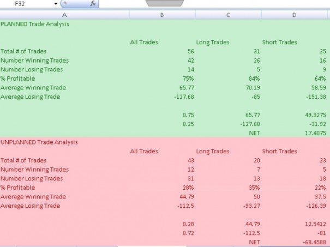
Task: Click unplanned Number Losing Trades 18 cell
Action: [x=294, y=178]
